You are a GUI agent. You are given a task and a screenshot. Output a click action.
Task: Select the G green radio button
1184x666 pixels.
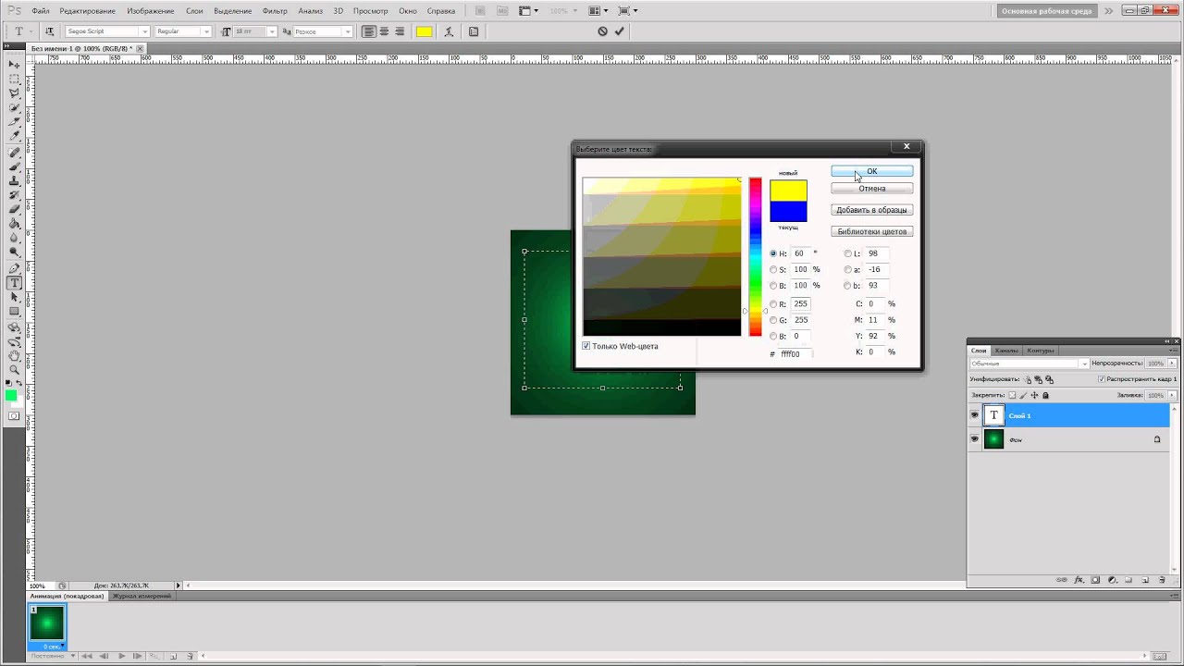click(x=773, y=320)
